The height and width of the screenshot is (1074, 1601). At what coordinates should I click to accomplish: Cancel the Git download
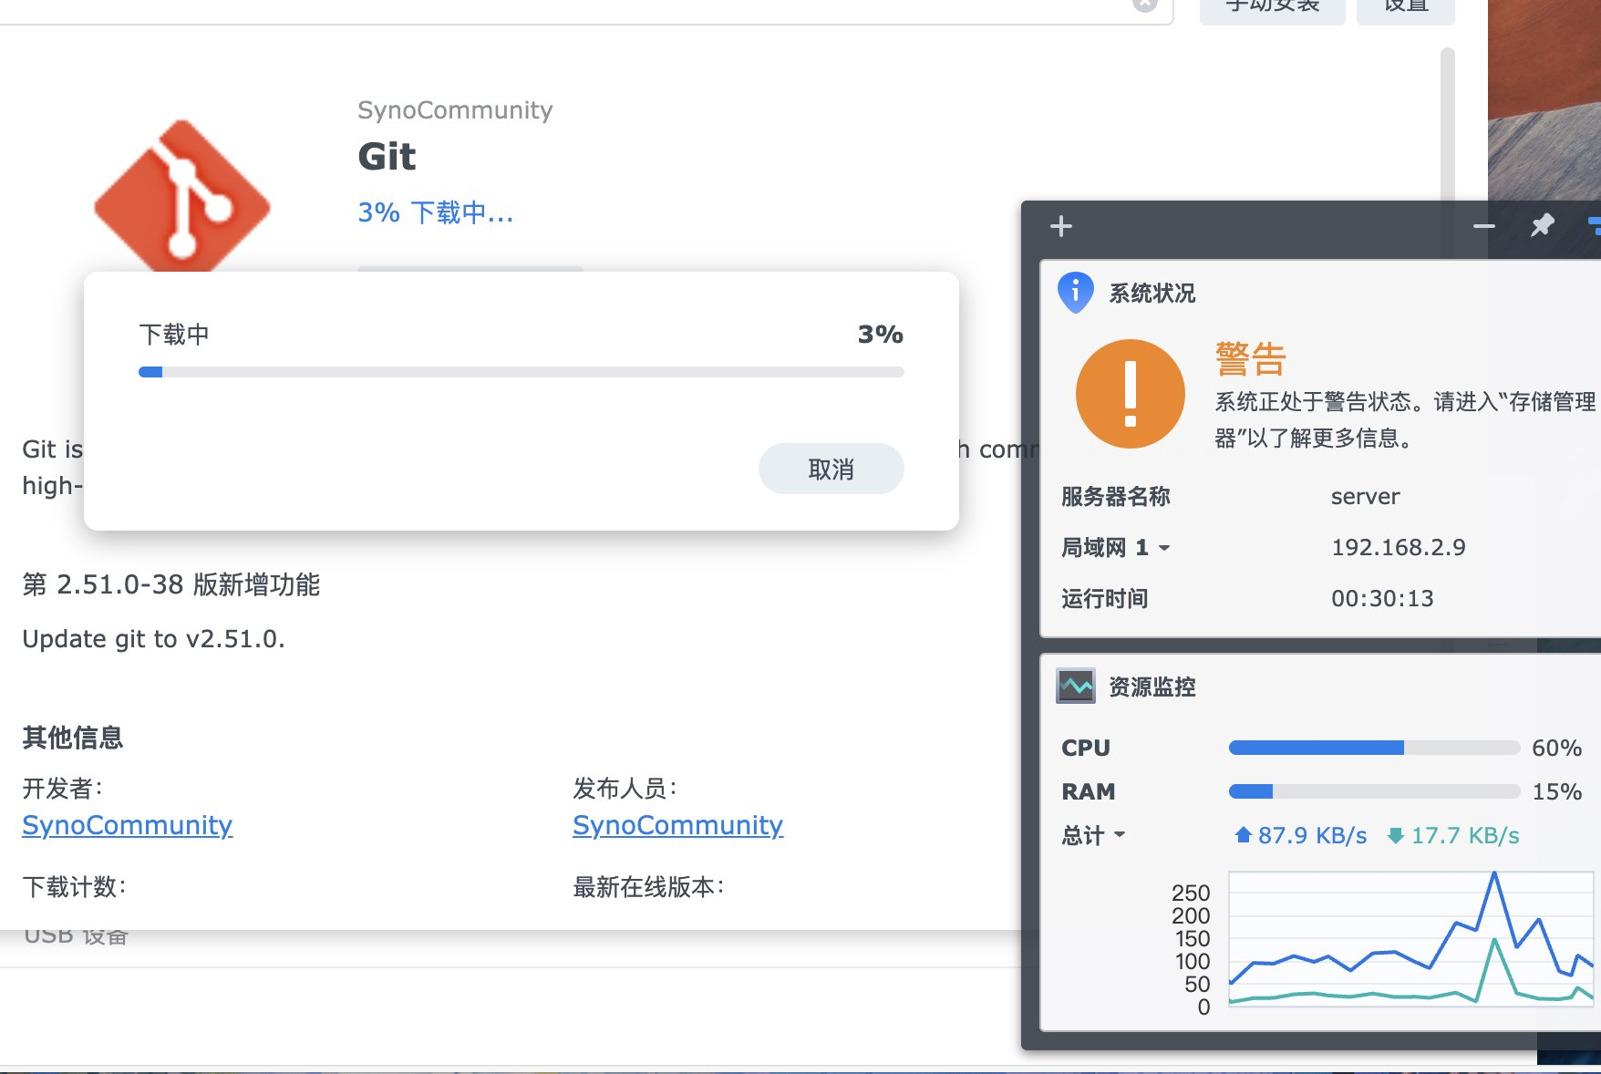[831, 469]
